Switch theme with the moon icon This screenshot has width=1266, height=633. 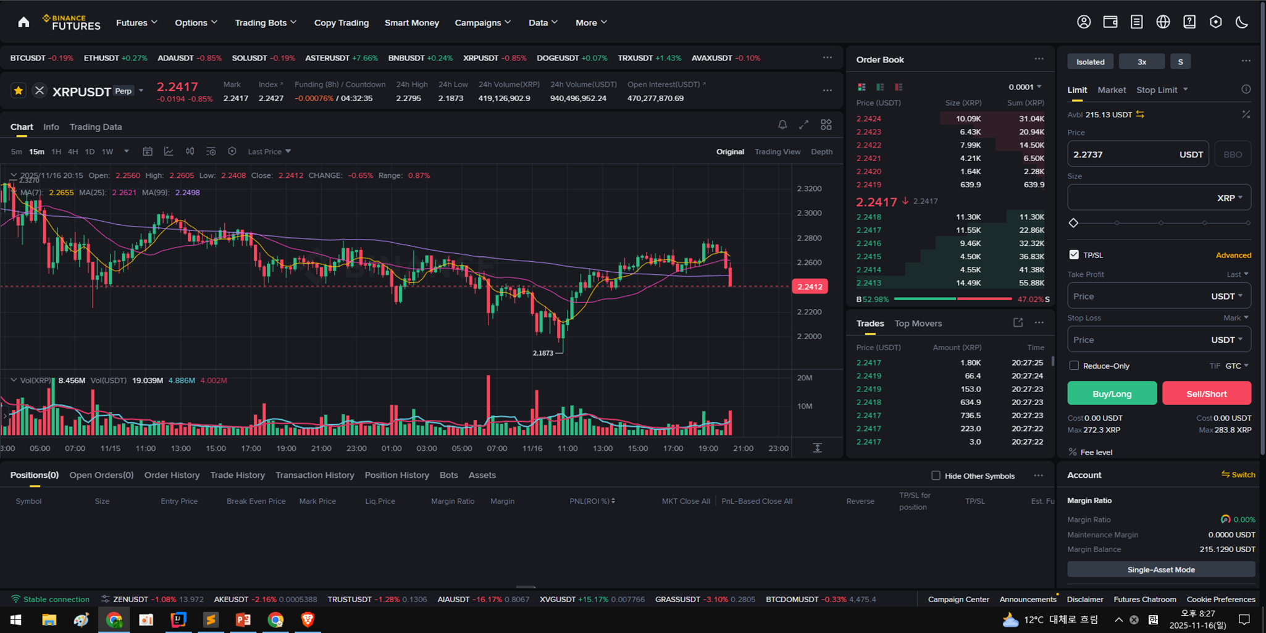[x=1242, y=22]
